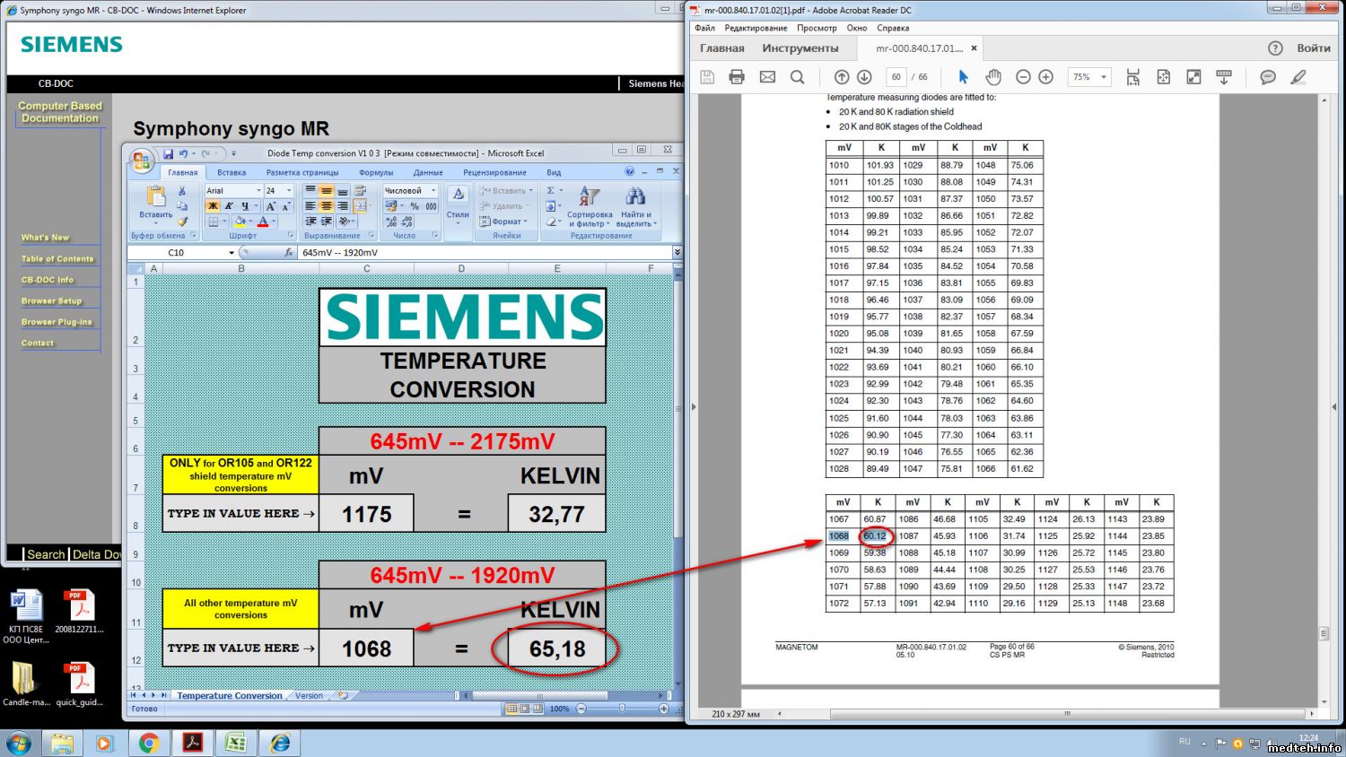Screen dimensions: 1346x757
Task: Click the page number field showing 60
Action: click(896, 77)
